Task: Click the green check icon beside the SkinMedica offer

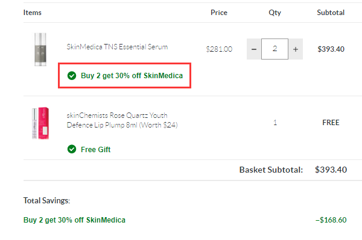Action: [72, 75]
